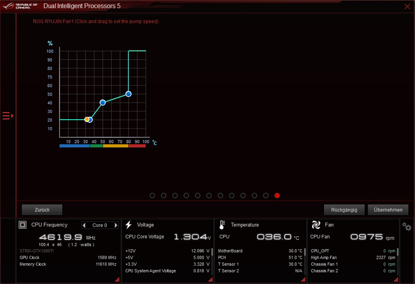Open the left sidebar menu arrow

[8, 116]
